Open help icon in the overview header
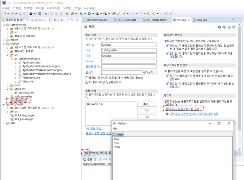 [x=234, y=27]
